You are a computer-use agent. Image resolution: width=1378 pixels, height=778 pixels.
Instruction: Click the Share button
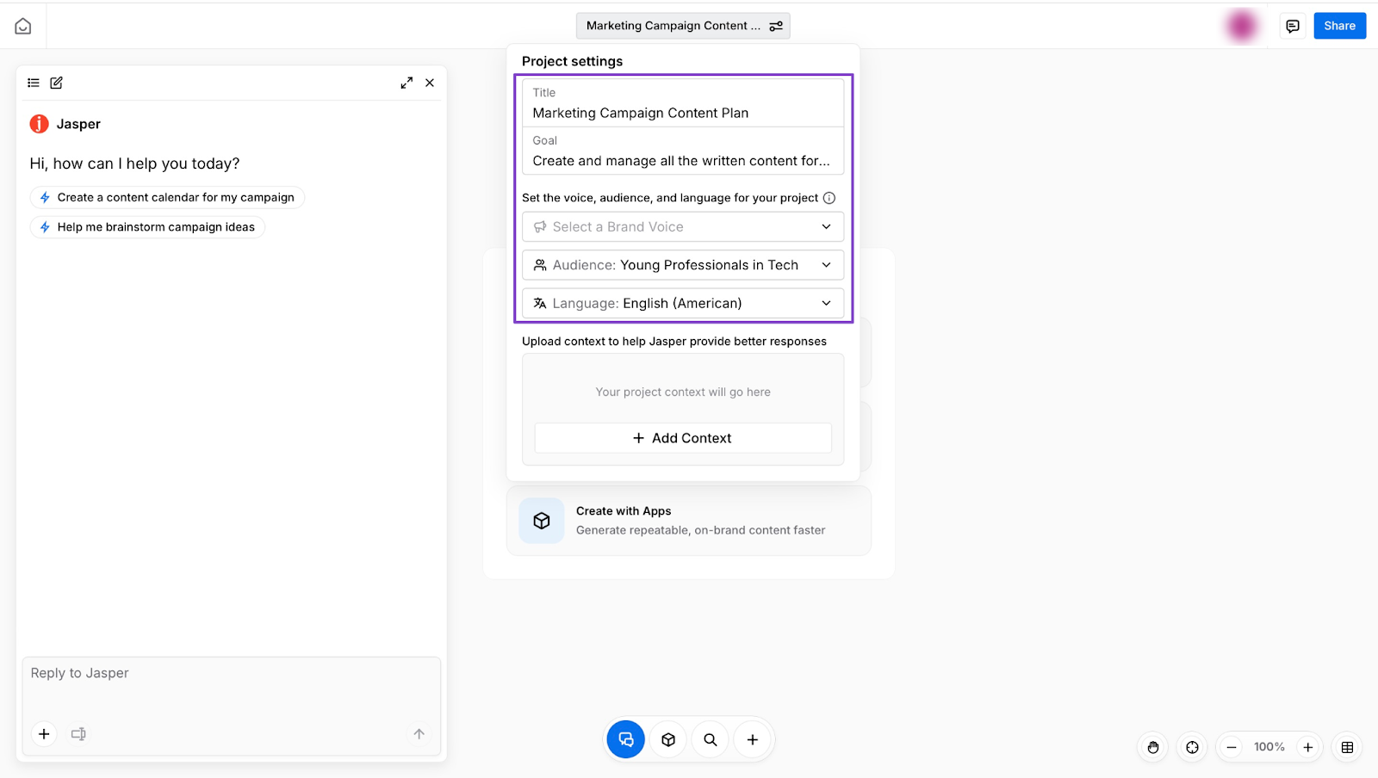tap(1339, 26)
